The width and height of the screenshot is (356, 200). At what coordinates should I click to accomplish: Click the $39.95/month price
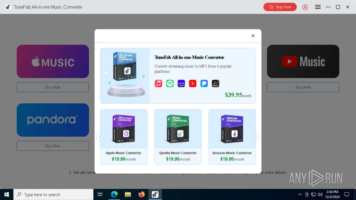coord(238,95)
